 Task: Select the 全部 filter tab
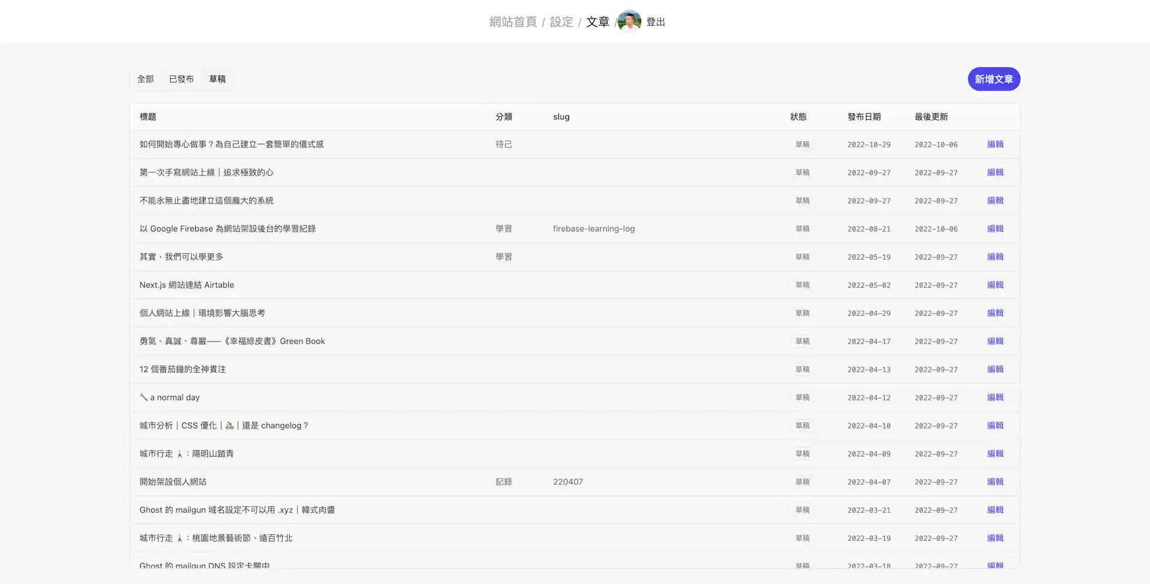(x=146, y=79)
